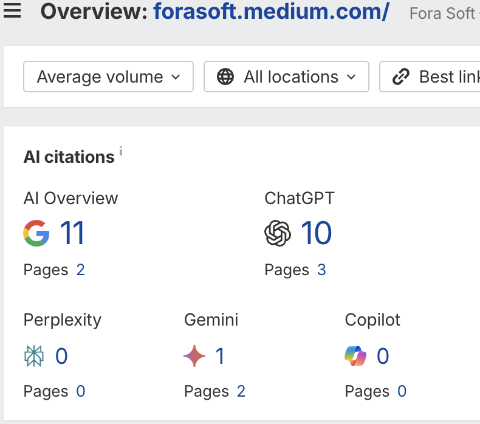Open the hamburger menu icon
The width and height of the screenshot is (480, 424).
[12, 11]
